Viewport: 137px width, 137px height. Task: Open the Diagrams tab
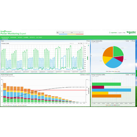click(13, 37)
